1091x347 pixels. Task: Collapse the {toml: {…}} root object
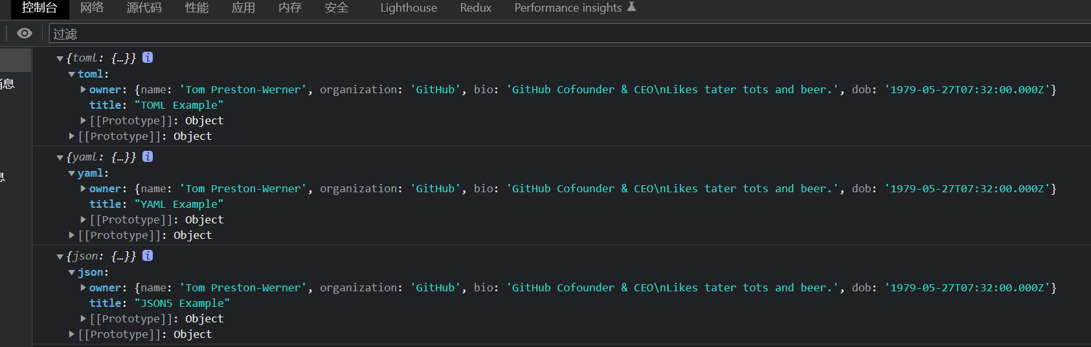tap(60, 58)
